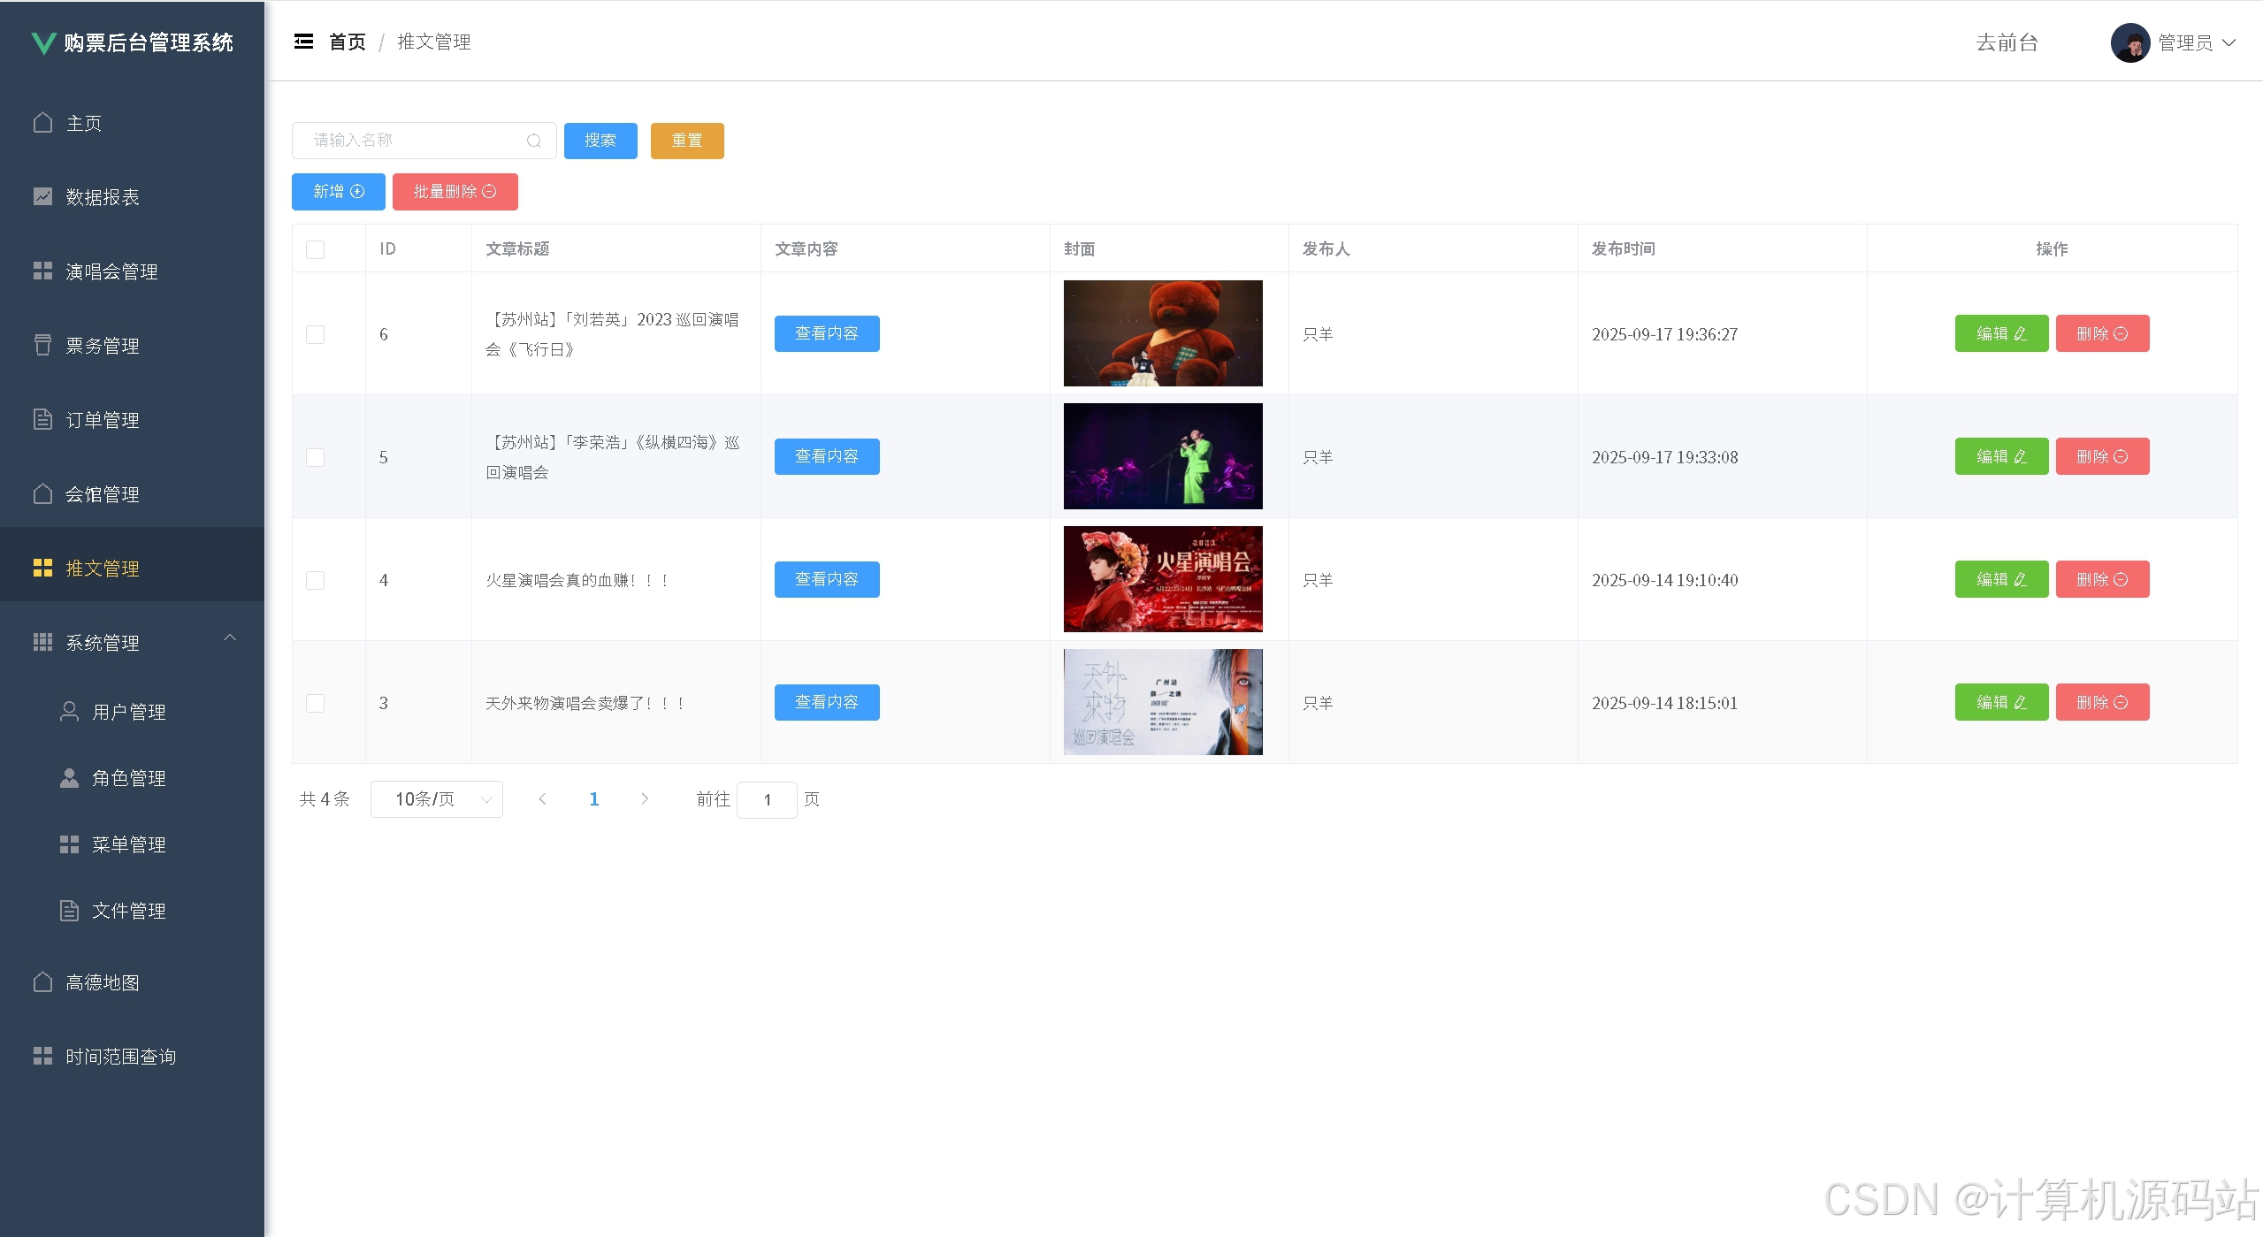Click the 批量删除 button
The image size is (2263, 1237).
tap(455, 192)
